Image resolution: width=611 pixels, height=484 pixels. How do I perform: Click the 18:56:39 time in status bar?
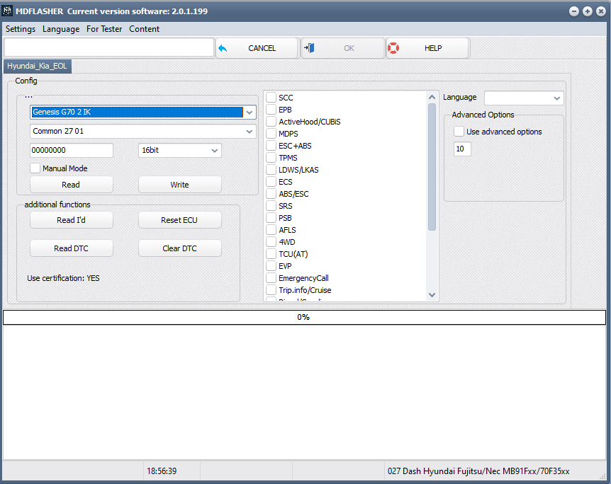(162, 471)
